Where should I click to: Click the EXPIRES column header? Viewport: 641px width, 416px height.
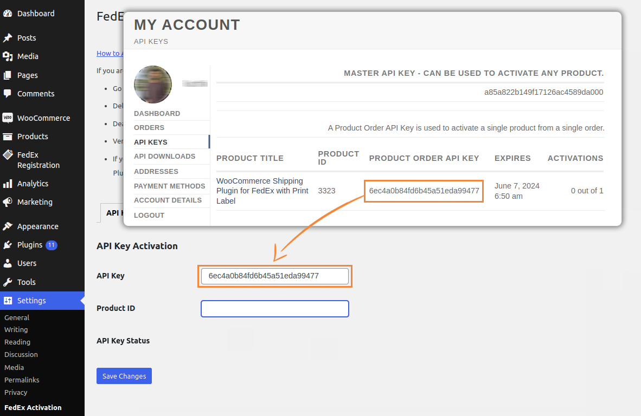[512, 158]
